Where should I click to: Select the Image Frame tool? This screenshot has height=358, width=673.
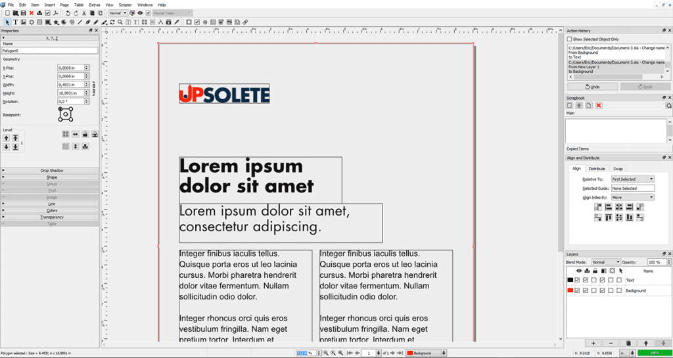click(x=24, y=22)
